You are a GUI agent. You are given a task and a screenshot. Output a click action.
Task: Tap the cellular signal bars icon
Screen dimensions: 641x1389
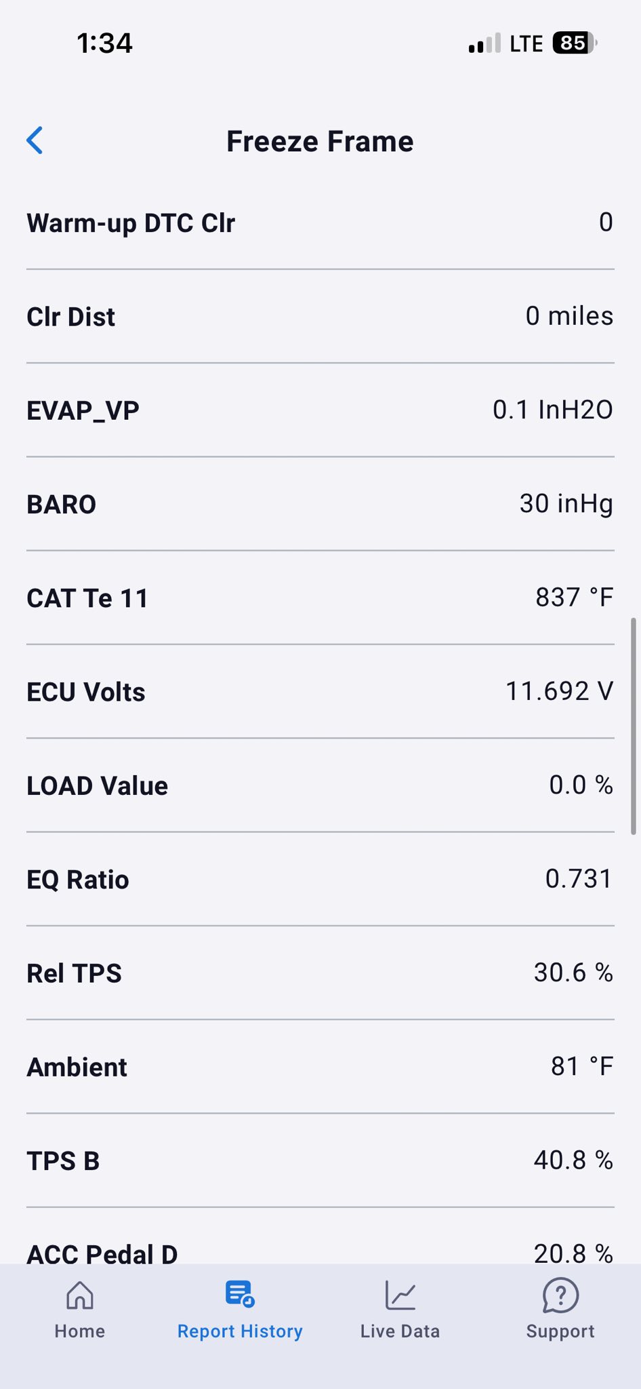click(x=484, y=43)
